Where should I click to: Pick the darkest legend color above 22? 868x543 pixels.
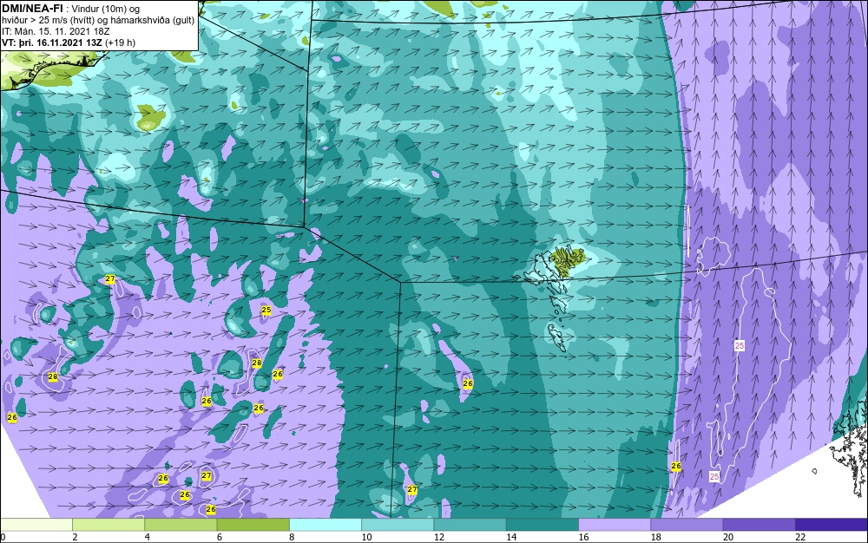pos(832,524)
